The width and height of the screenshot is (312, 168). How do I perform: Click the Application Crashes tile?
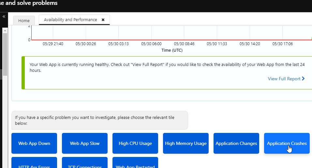(x=287, y=143)
